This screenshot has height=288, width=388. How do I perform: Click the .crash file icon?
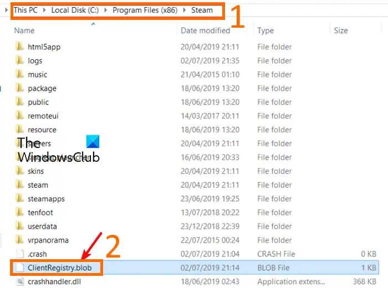[x=20, y=254]
